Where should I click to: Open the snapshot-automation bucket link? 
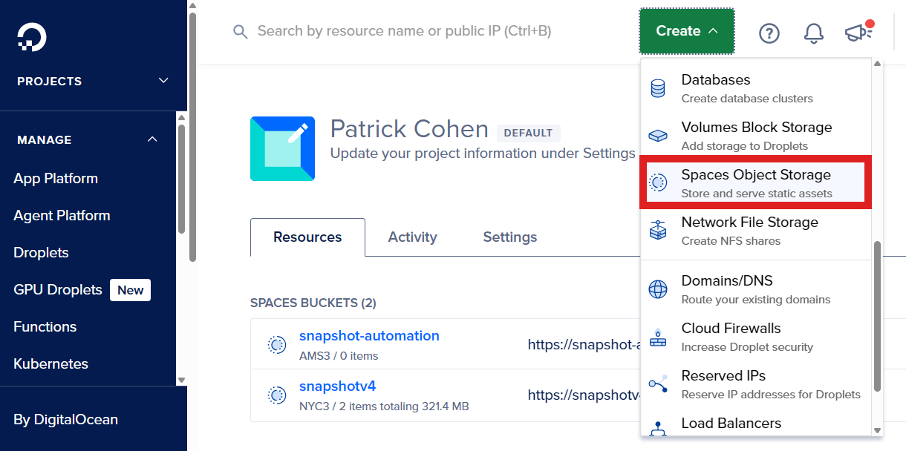(369, 336)
